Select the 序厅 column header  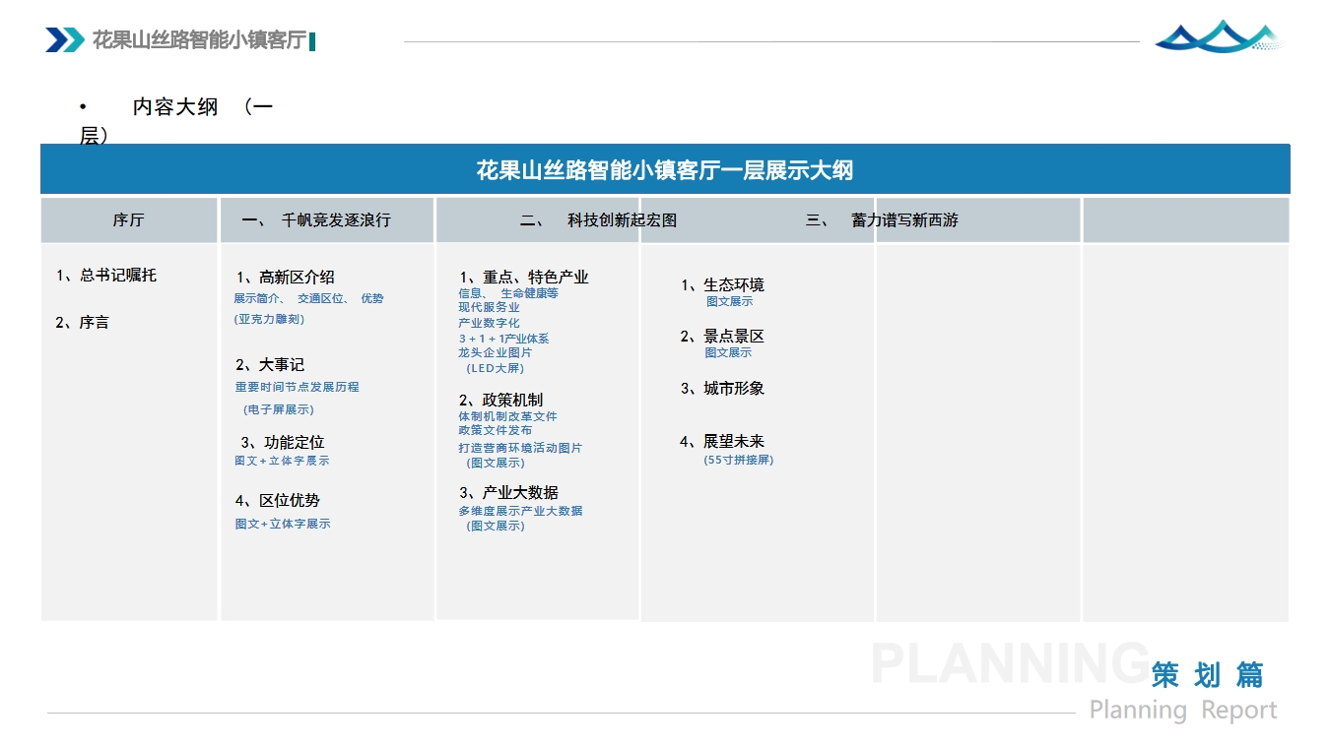[x=128, y=220]
